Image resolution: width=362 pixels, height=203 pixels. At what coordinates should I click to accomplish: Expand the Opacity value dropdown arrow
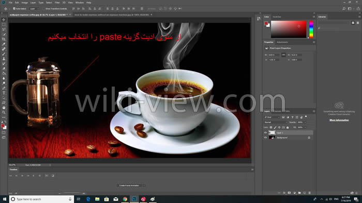point(305,122)
